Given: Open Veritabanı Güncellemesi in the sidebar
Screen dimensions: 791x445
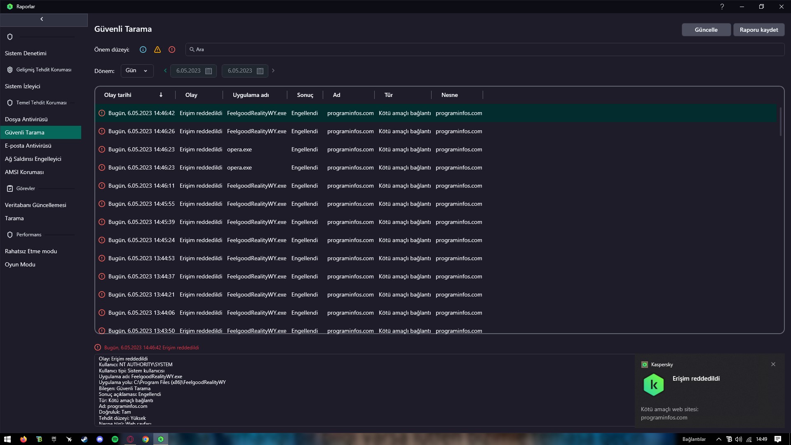Looking at the screenshot, I should point(35,205).
